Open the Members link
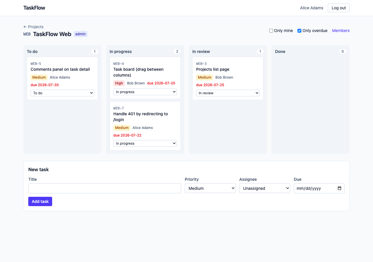The height and width of the screenshot is (262, 373). coord(341,31)
